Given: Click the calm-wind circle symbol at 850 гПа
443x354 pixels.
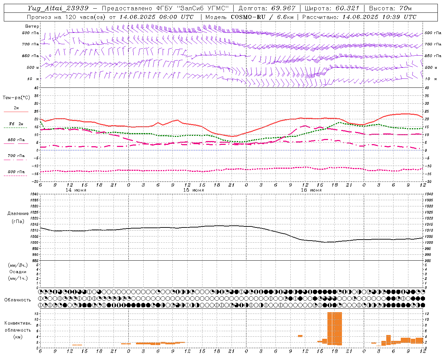Looking at the screenshot, I should click(x=50, y=55).
